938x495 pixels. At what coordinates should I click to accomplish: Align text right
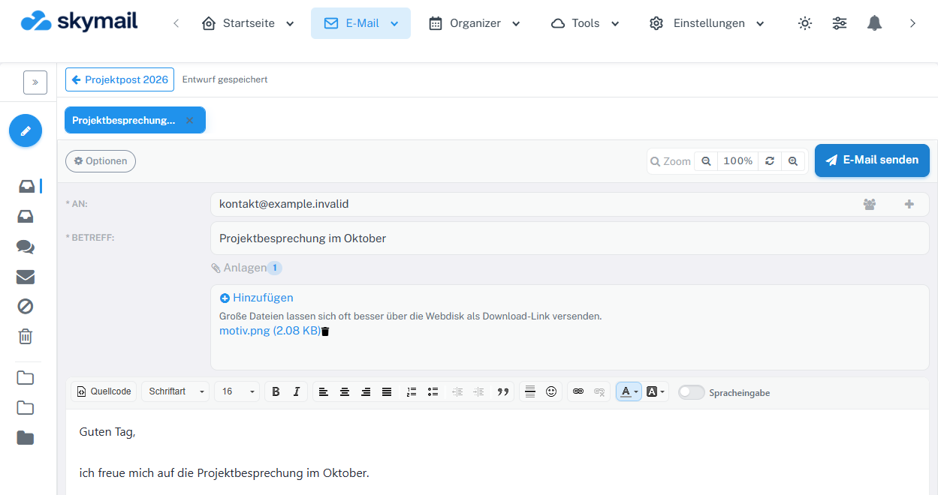[x=366, y=391]
